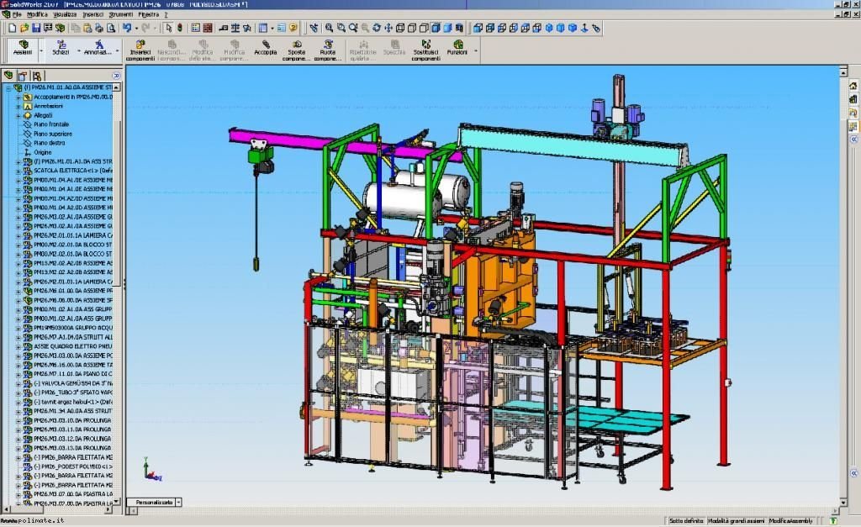Image resolution: width=861 pixels, height=527 pixels.
Task: Expand the SCATOLA ELETTRICA tree node
Action: [x=18, y=171]
